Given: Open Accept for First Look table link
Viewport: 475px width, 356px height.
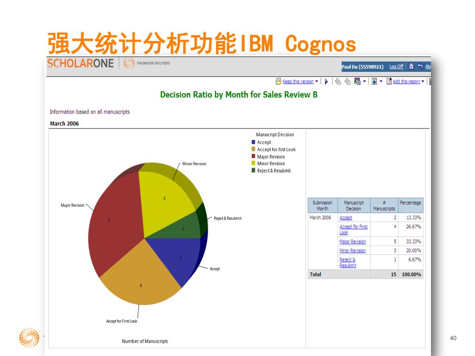Looking at the screenshot, I should (x=353, y=229).
